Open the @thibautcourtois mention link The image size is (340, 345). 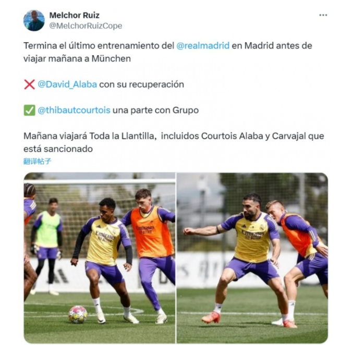point(74,110)
